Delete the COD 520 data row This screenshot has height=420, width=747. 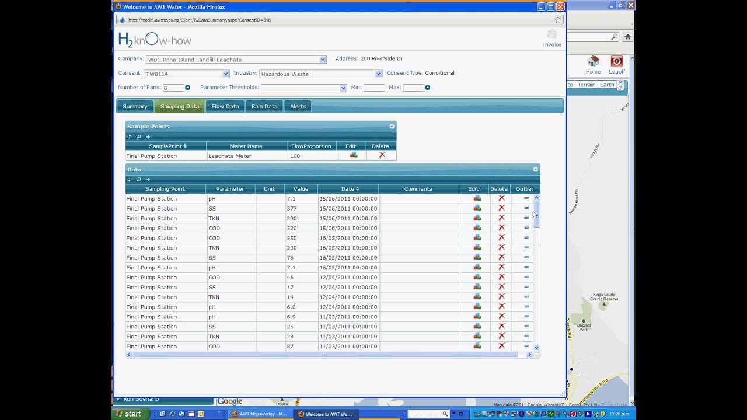[501, 228]
